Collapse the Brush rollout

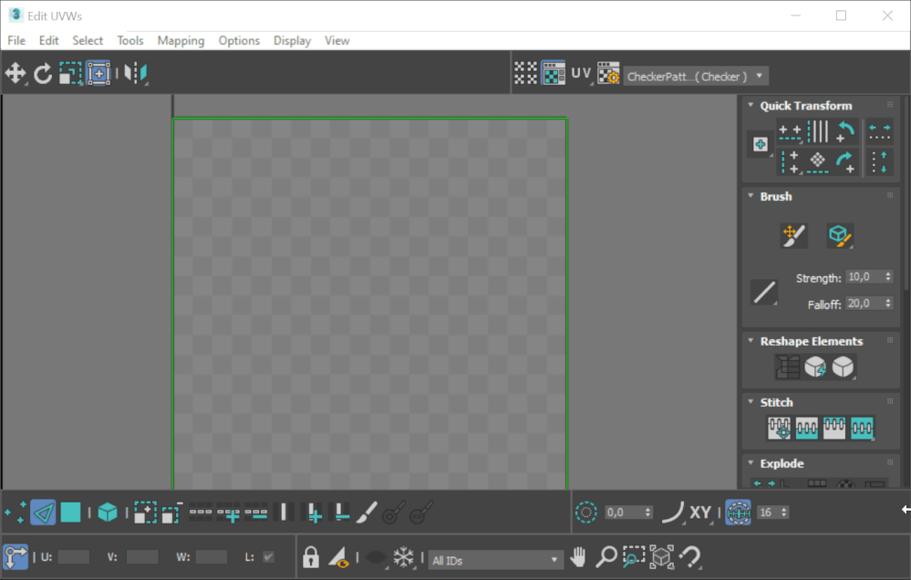(751, 196)
